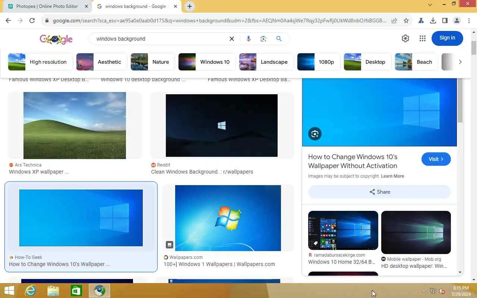Open a new browser tab

pos(190,6)
